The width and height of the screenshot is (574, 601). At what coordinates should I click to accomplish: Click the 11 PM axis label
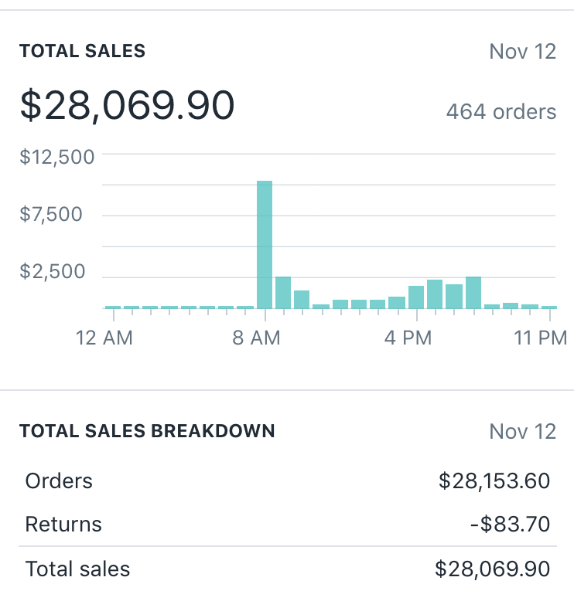pyautogui.click(x=541, y=338)
